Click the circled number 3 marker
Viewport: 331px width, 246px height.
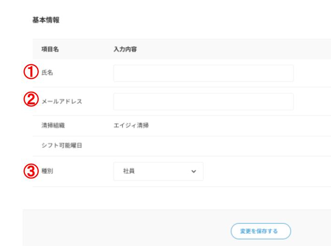31,171
